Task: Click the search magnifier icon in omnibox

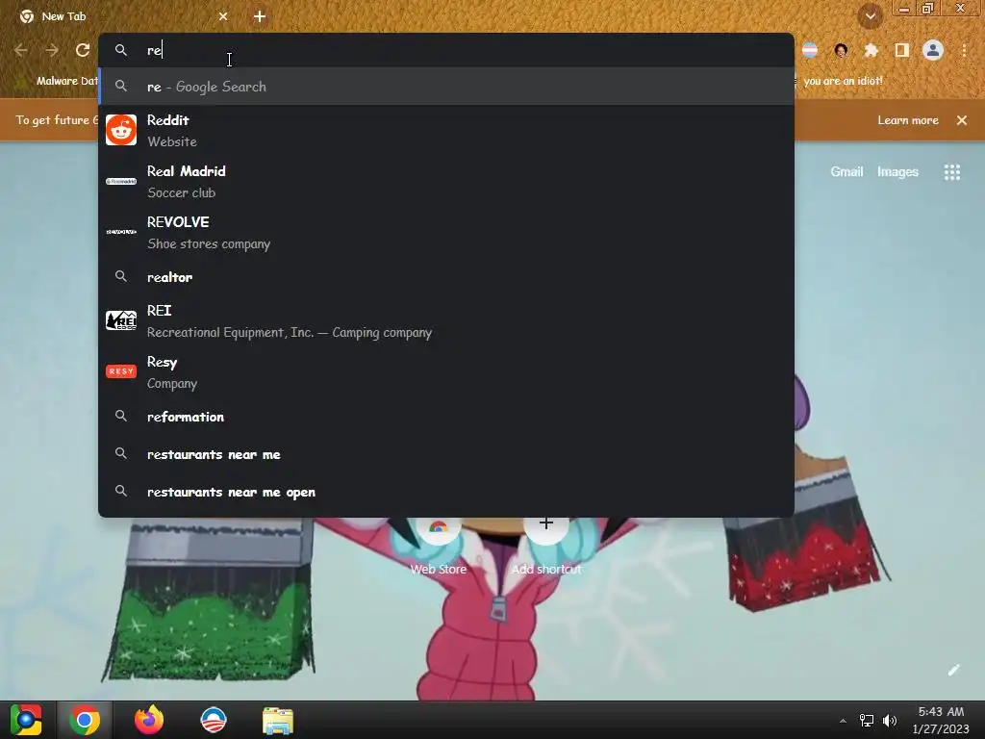Action: [x=121, y=50]
